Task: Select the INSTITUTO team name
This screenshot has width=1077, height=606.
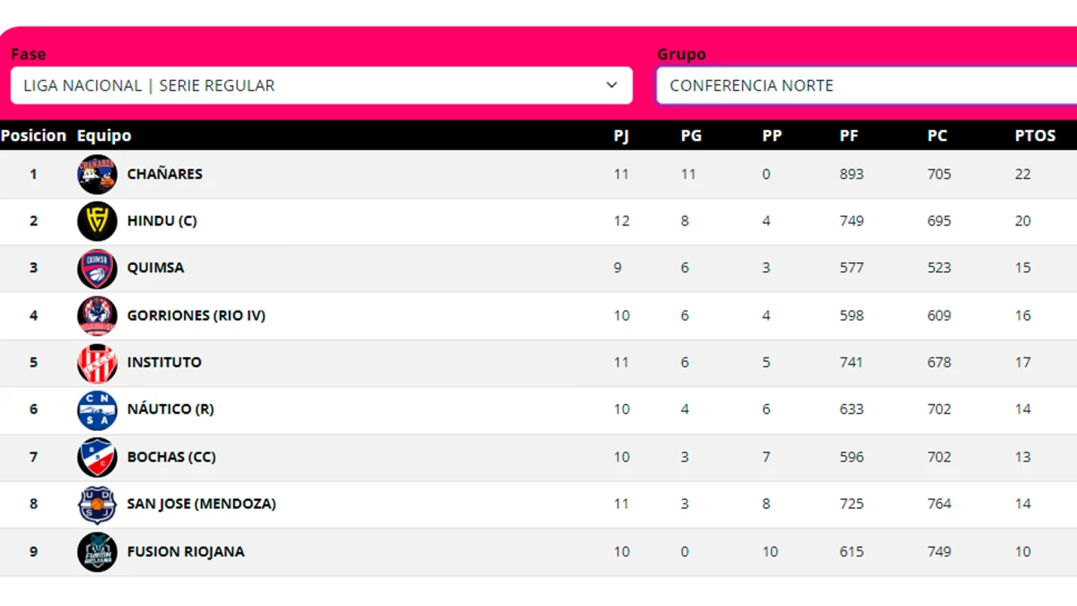Action: pyautogui.click(x=164, y=363)
